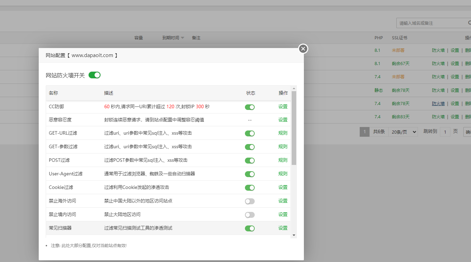The width and height of the screenshot is (471, 262).
Task: Open 规则 for POST过滤
Action: [283, 160]
